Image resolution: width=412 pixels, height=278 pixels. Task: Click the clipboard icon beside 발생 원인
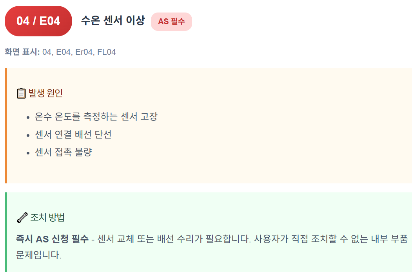21,93
